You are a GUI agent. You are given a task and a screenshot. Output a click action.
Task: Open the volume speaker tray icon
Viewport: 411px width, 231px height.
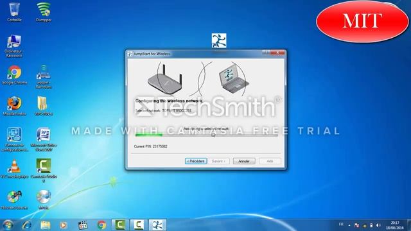click(x=378, y=225)
